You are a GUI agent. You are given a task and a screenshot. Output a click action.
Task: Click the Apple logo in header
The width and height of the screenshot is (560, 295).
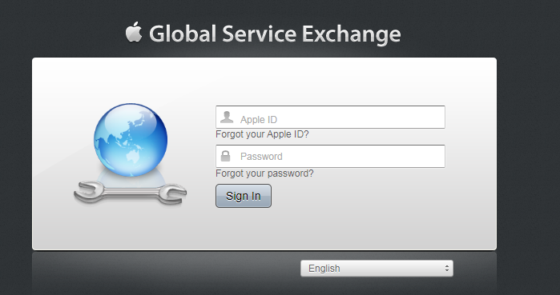point(134,32)
